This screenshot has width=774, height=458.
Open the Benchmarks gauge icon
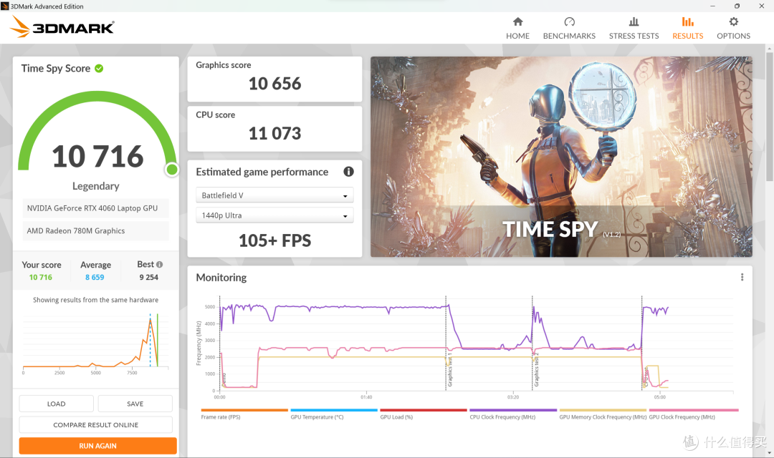(x=569, y=22)
